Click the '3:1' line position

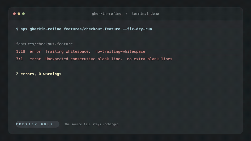pos(19,59)
